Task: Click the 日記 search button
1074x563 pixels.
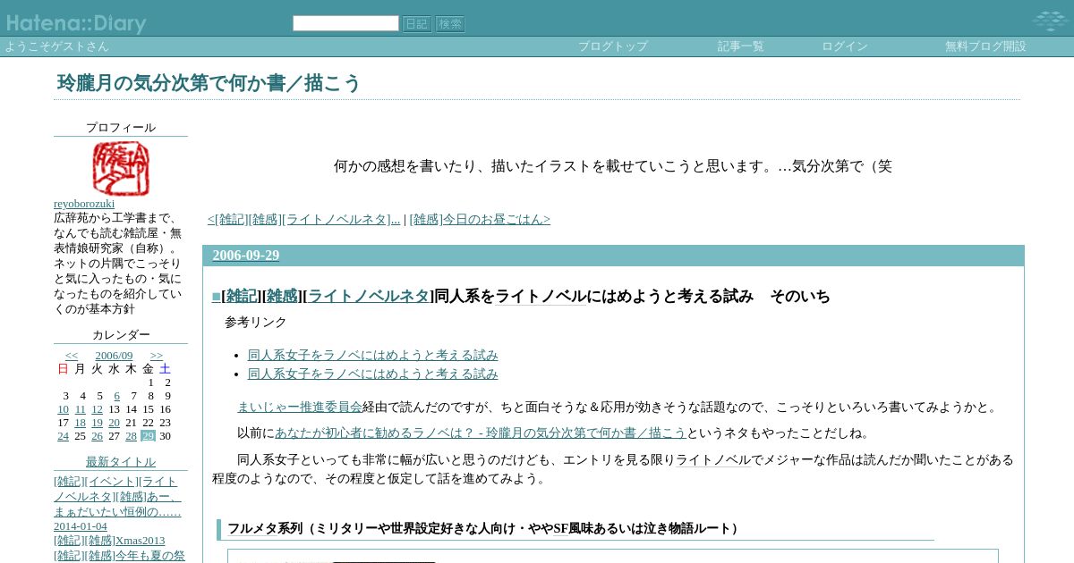Action: pyautogui.click(x=417, y=24)
